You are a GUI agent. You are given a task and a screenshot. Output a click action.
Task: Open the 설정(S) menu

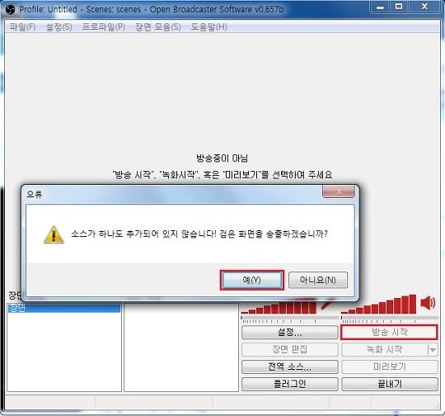[59, 27]
